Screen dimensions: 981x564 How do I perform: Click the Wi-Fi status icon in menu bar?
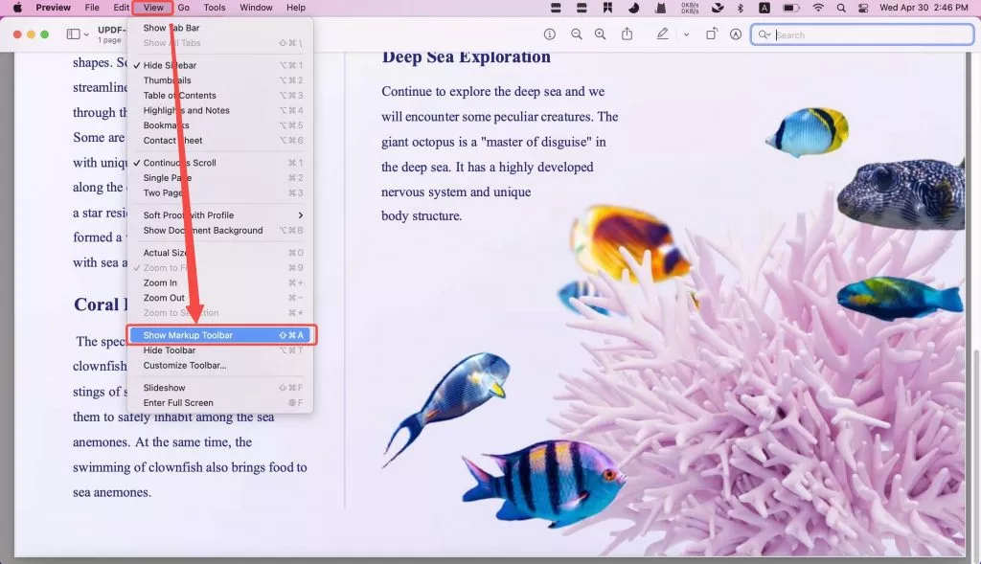click(817, 8)
